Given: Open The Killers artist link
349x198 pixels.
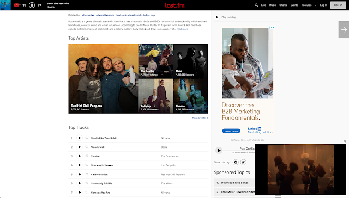Looking at the screenshot, I should [167, 183].
